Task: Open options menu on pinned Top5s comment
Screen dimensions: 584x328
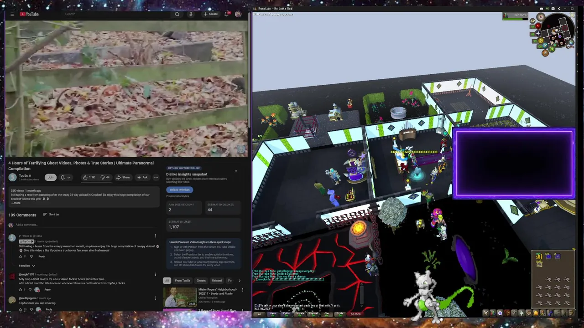Action: pos(156,236)
